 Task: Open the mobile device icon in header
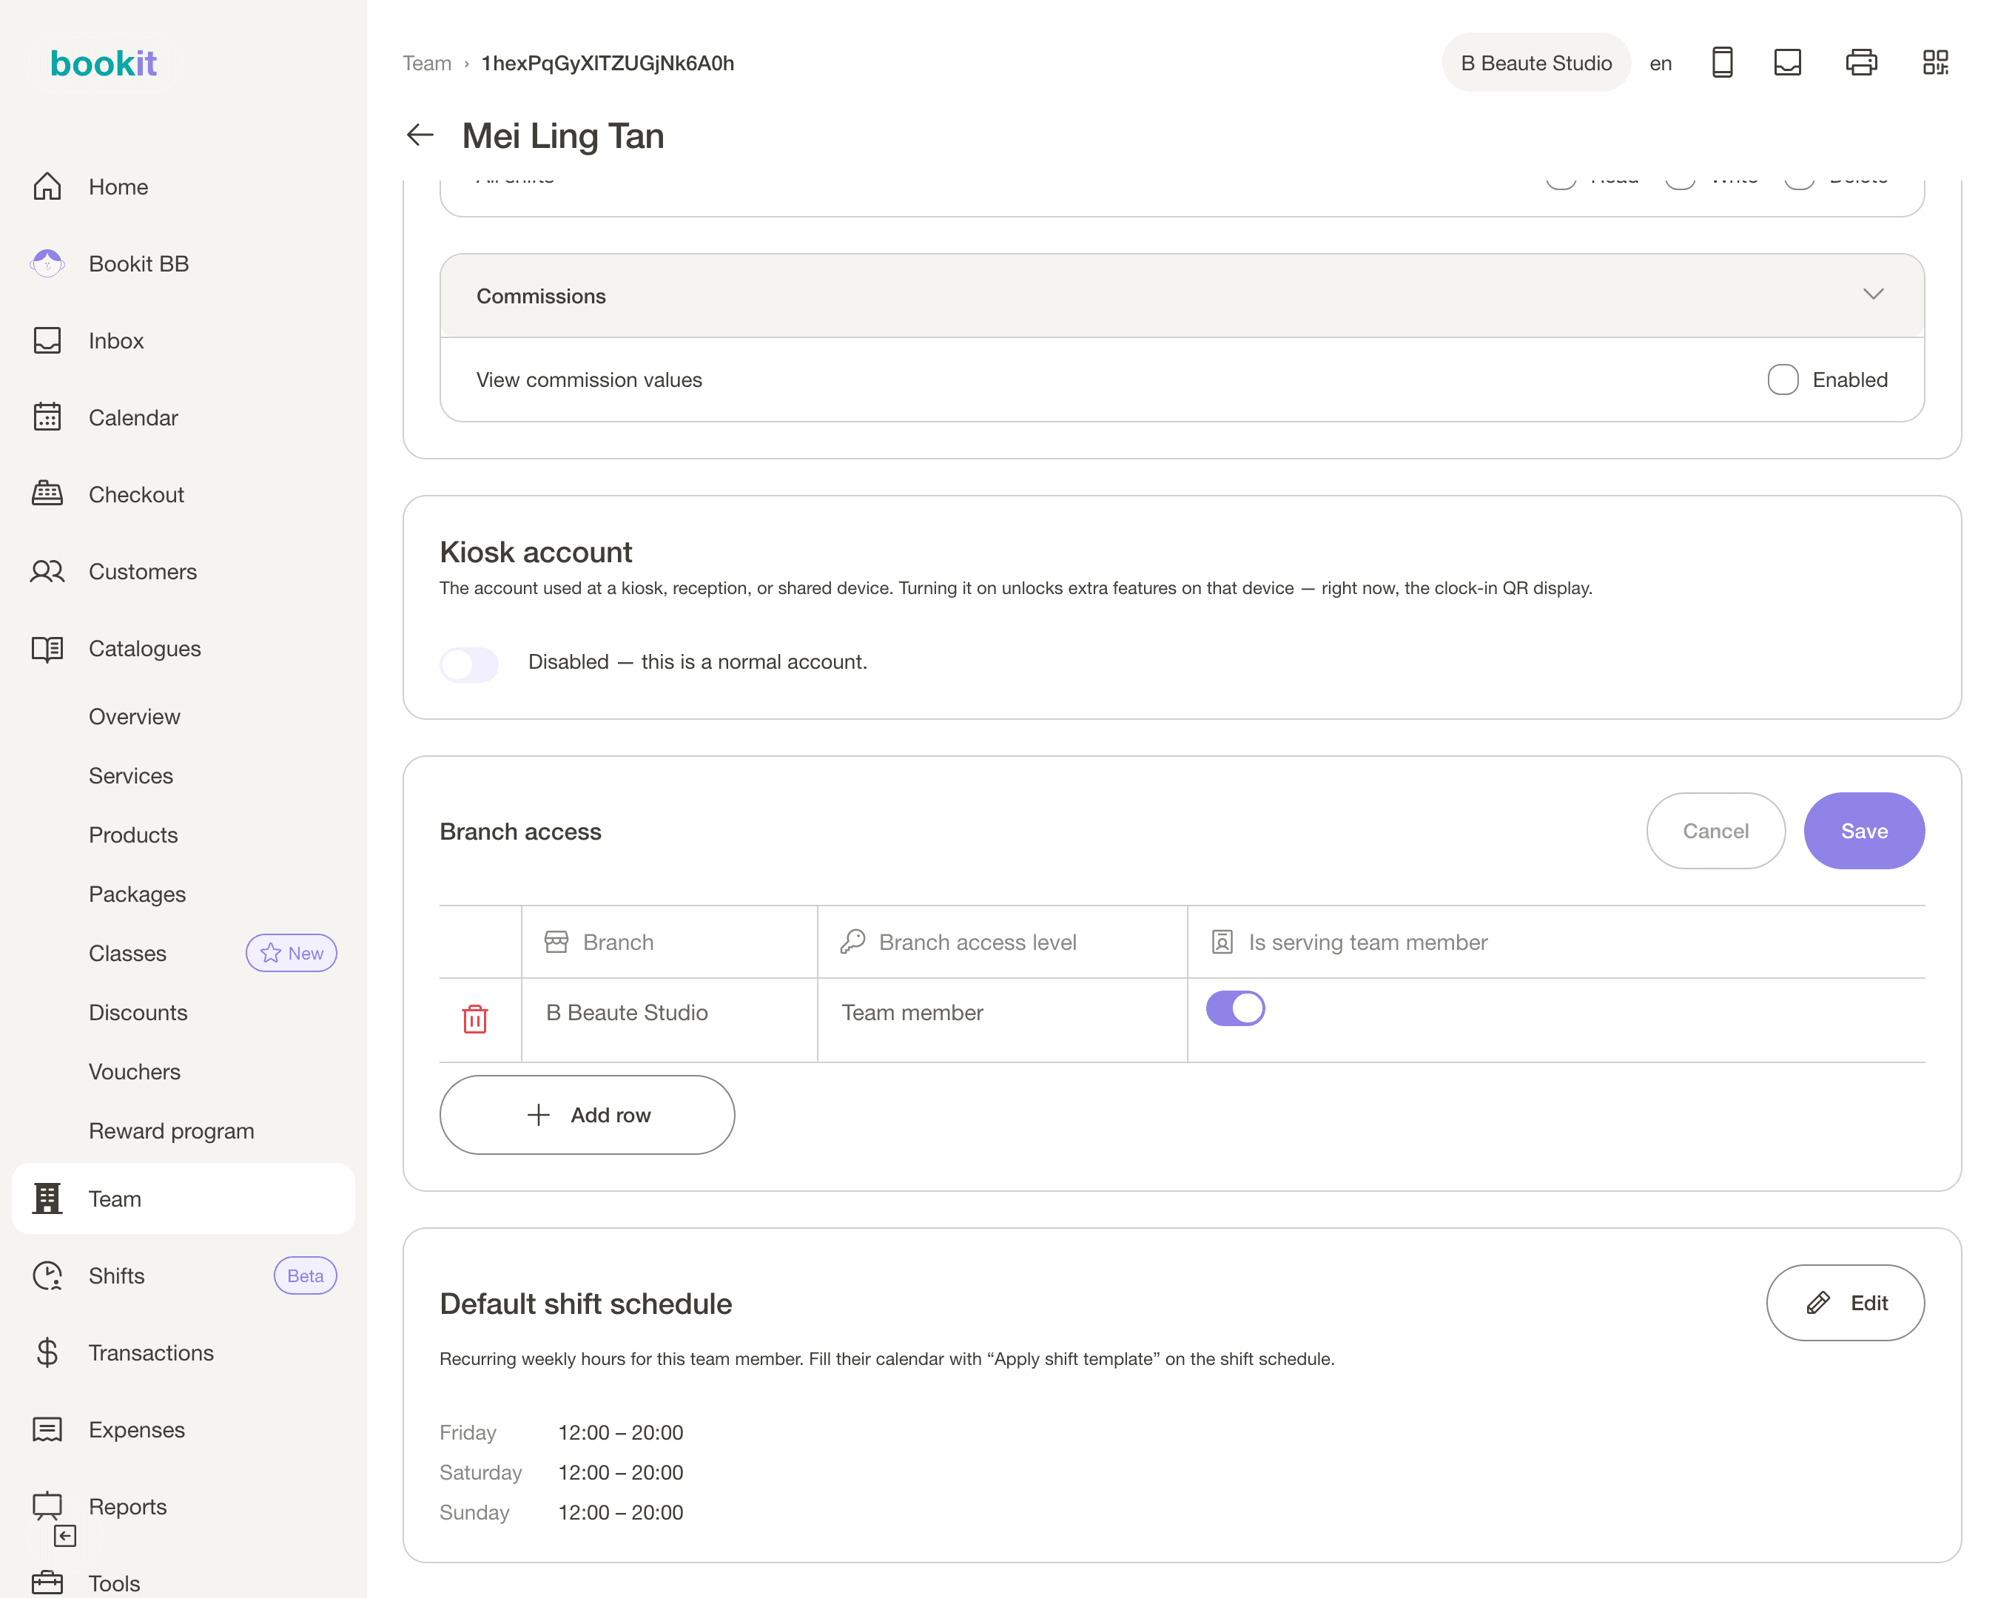click(x=1722, y=62)
